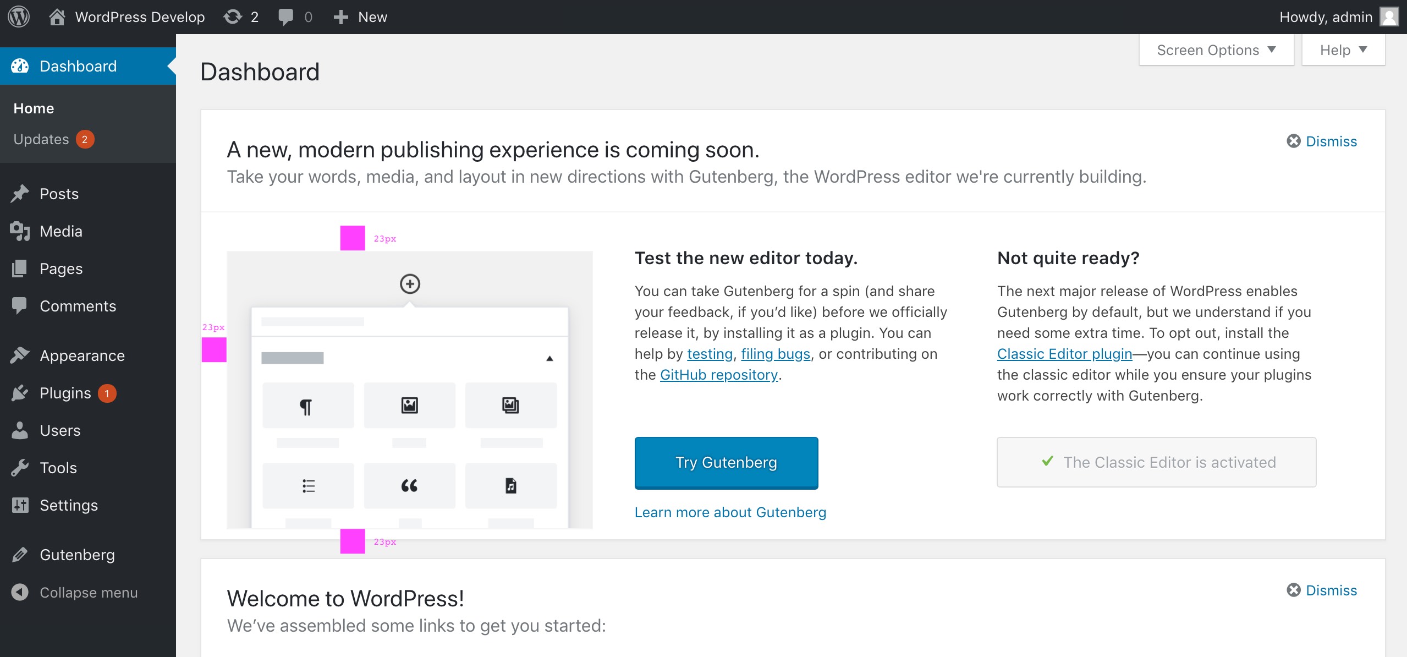
Task: Collapse the block category arrow in preview
Action: point(549,359)
